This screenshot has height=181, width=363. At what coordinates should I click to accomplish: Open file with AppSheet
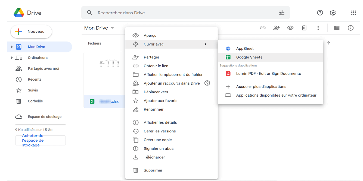[271, 49]
